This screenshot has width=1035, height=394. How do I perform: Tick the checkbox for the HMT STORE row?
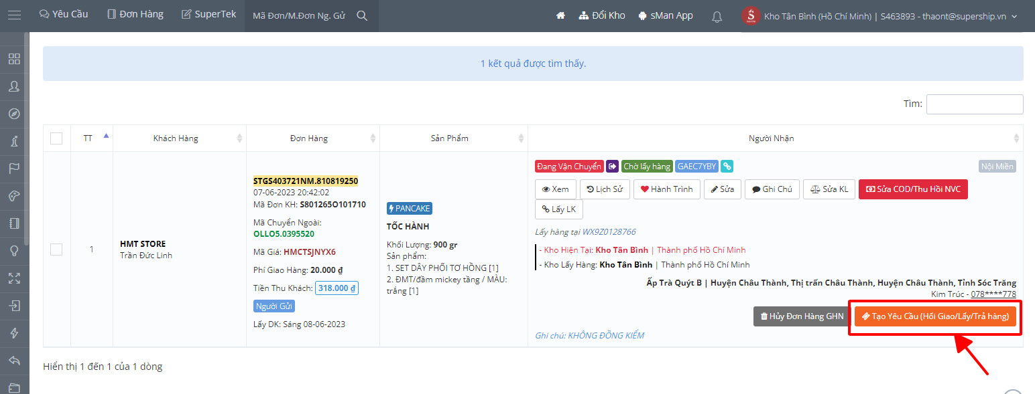56,250
